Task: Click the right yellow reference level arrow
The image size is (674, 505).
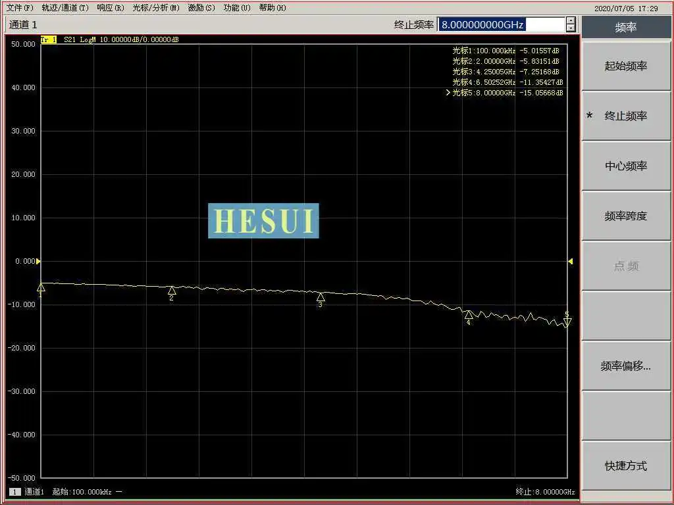Action: (x=571, y=261)
